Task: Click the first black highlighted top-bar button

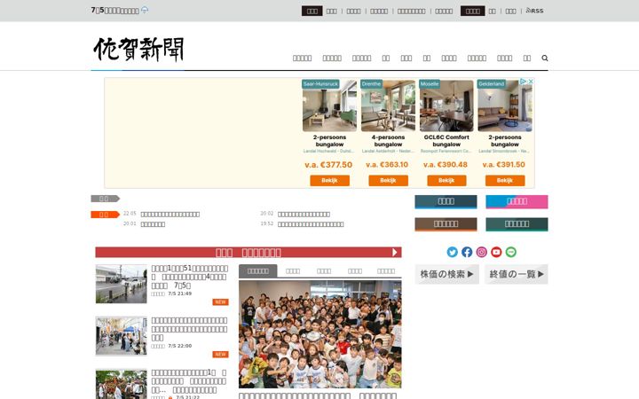Action: (312, 11)
